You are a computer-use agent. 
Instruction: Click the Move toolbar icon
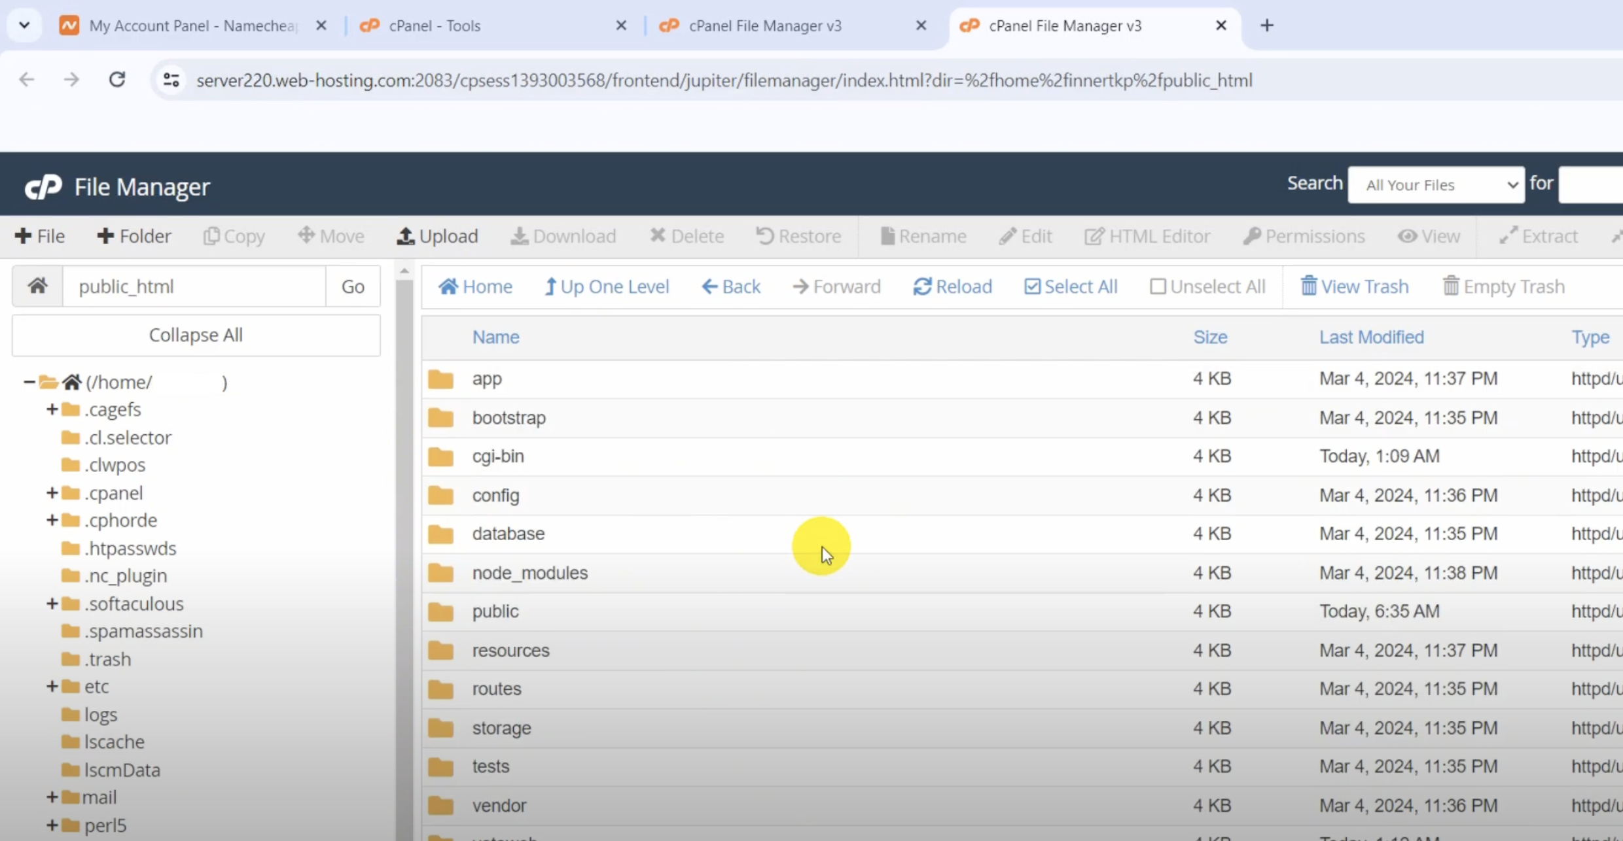(331, 236)
